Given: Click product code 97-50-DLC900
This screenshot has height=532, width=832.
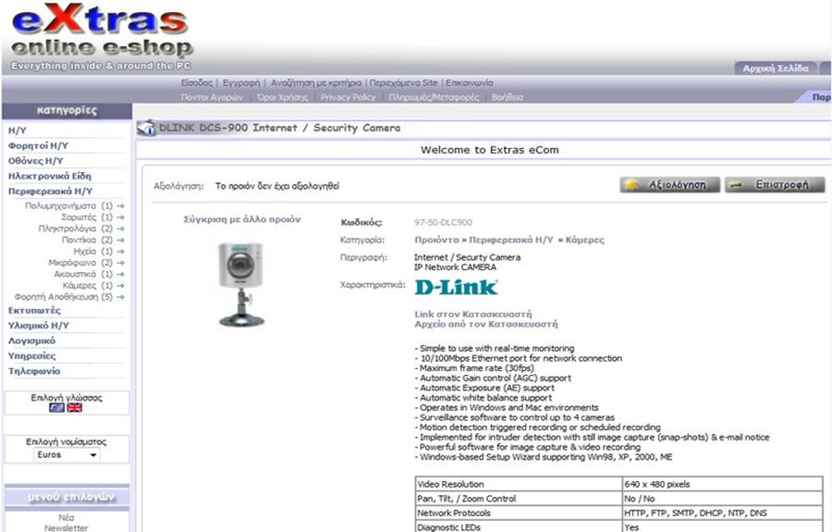Looking at the screenshot, I should click(x=443, y=222).
